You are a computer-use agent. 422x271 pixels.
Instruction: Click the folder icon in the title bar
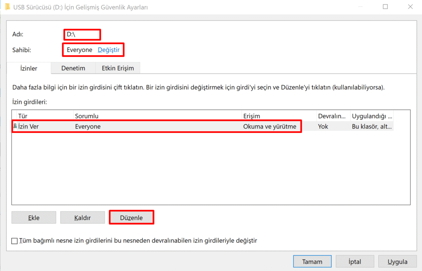(7, 7)
